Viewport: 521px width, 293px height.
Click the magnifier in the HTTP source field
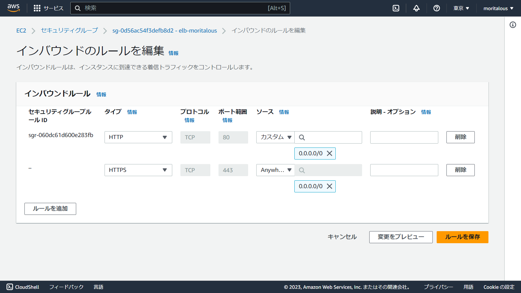click(302, 137)
